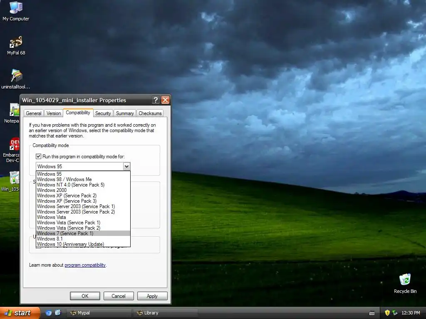Open the Security tab

103,113
